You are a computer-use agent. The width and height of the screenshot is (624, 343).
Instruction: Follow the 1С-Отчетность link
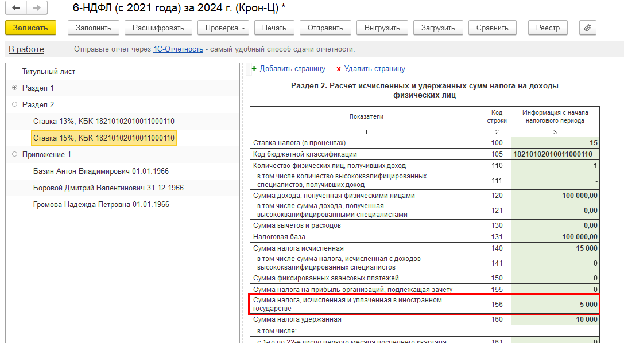[179, 49]
